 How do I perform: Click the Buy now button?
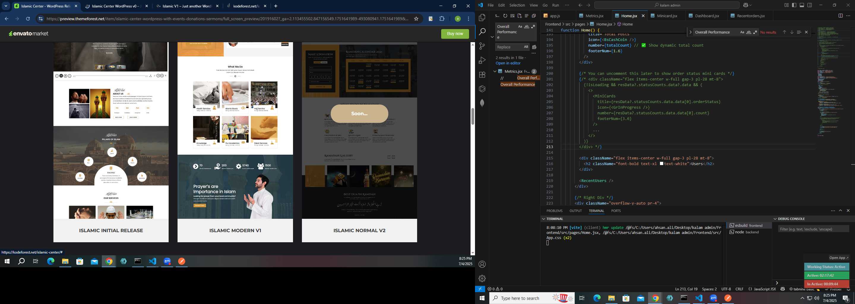click(455, 34)
